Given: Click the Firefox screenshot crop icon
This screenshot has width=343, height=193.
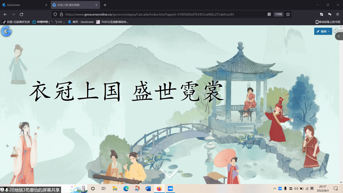Looking at the screenshot, I should pyautogui.click(x=321, y=14).
